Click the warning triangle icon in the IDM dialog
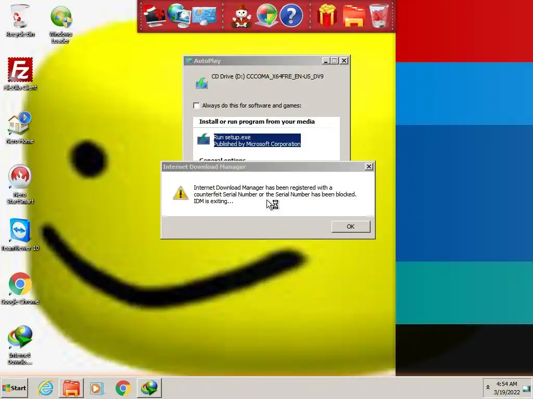Viewport: 533px width, 399px height. (181, 193)
